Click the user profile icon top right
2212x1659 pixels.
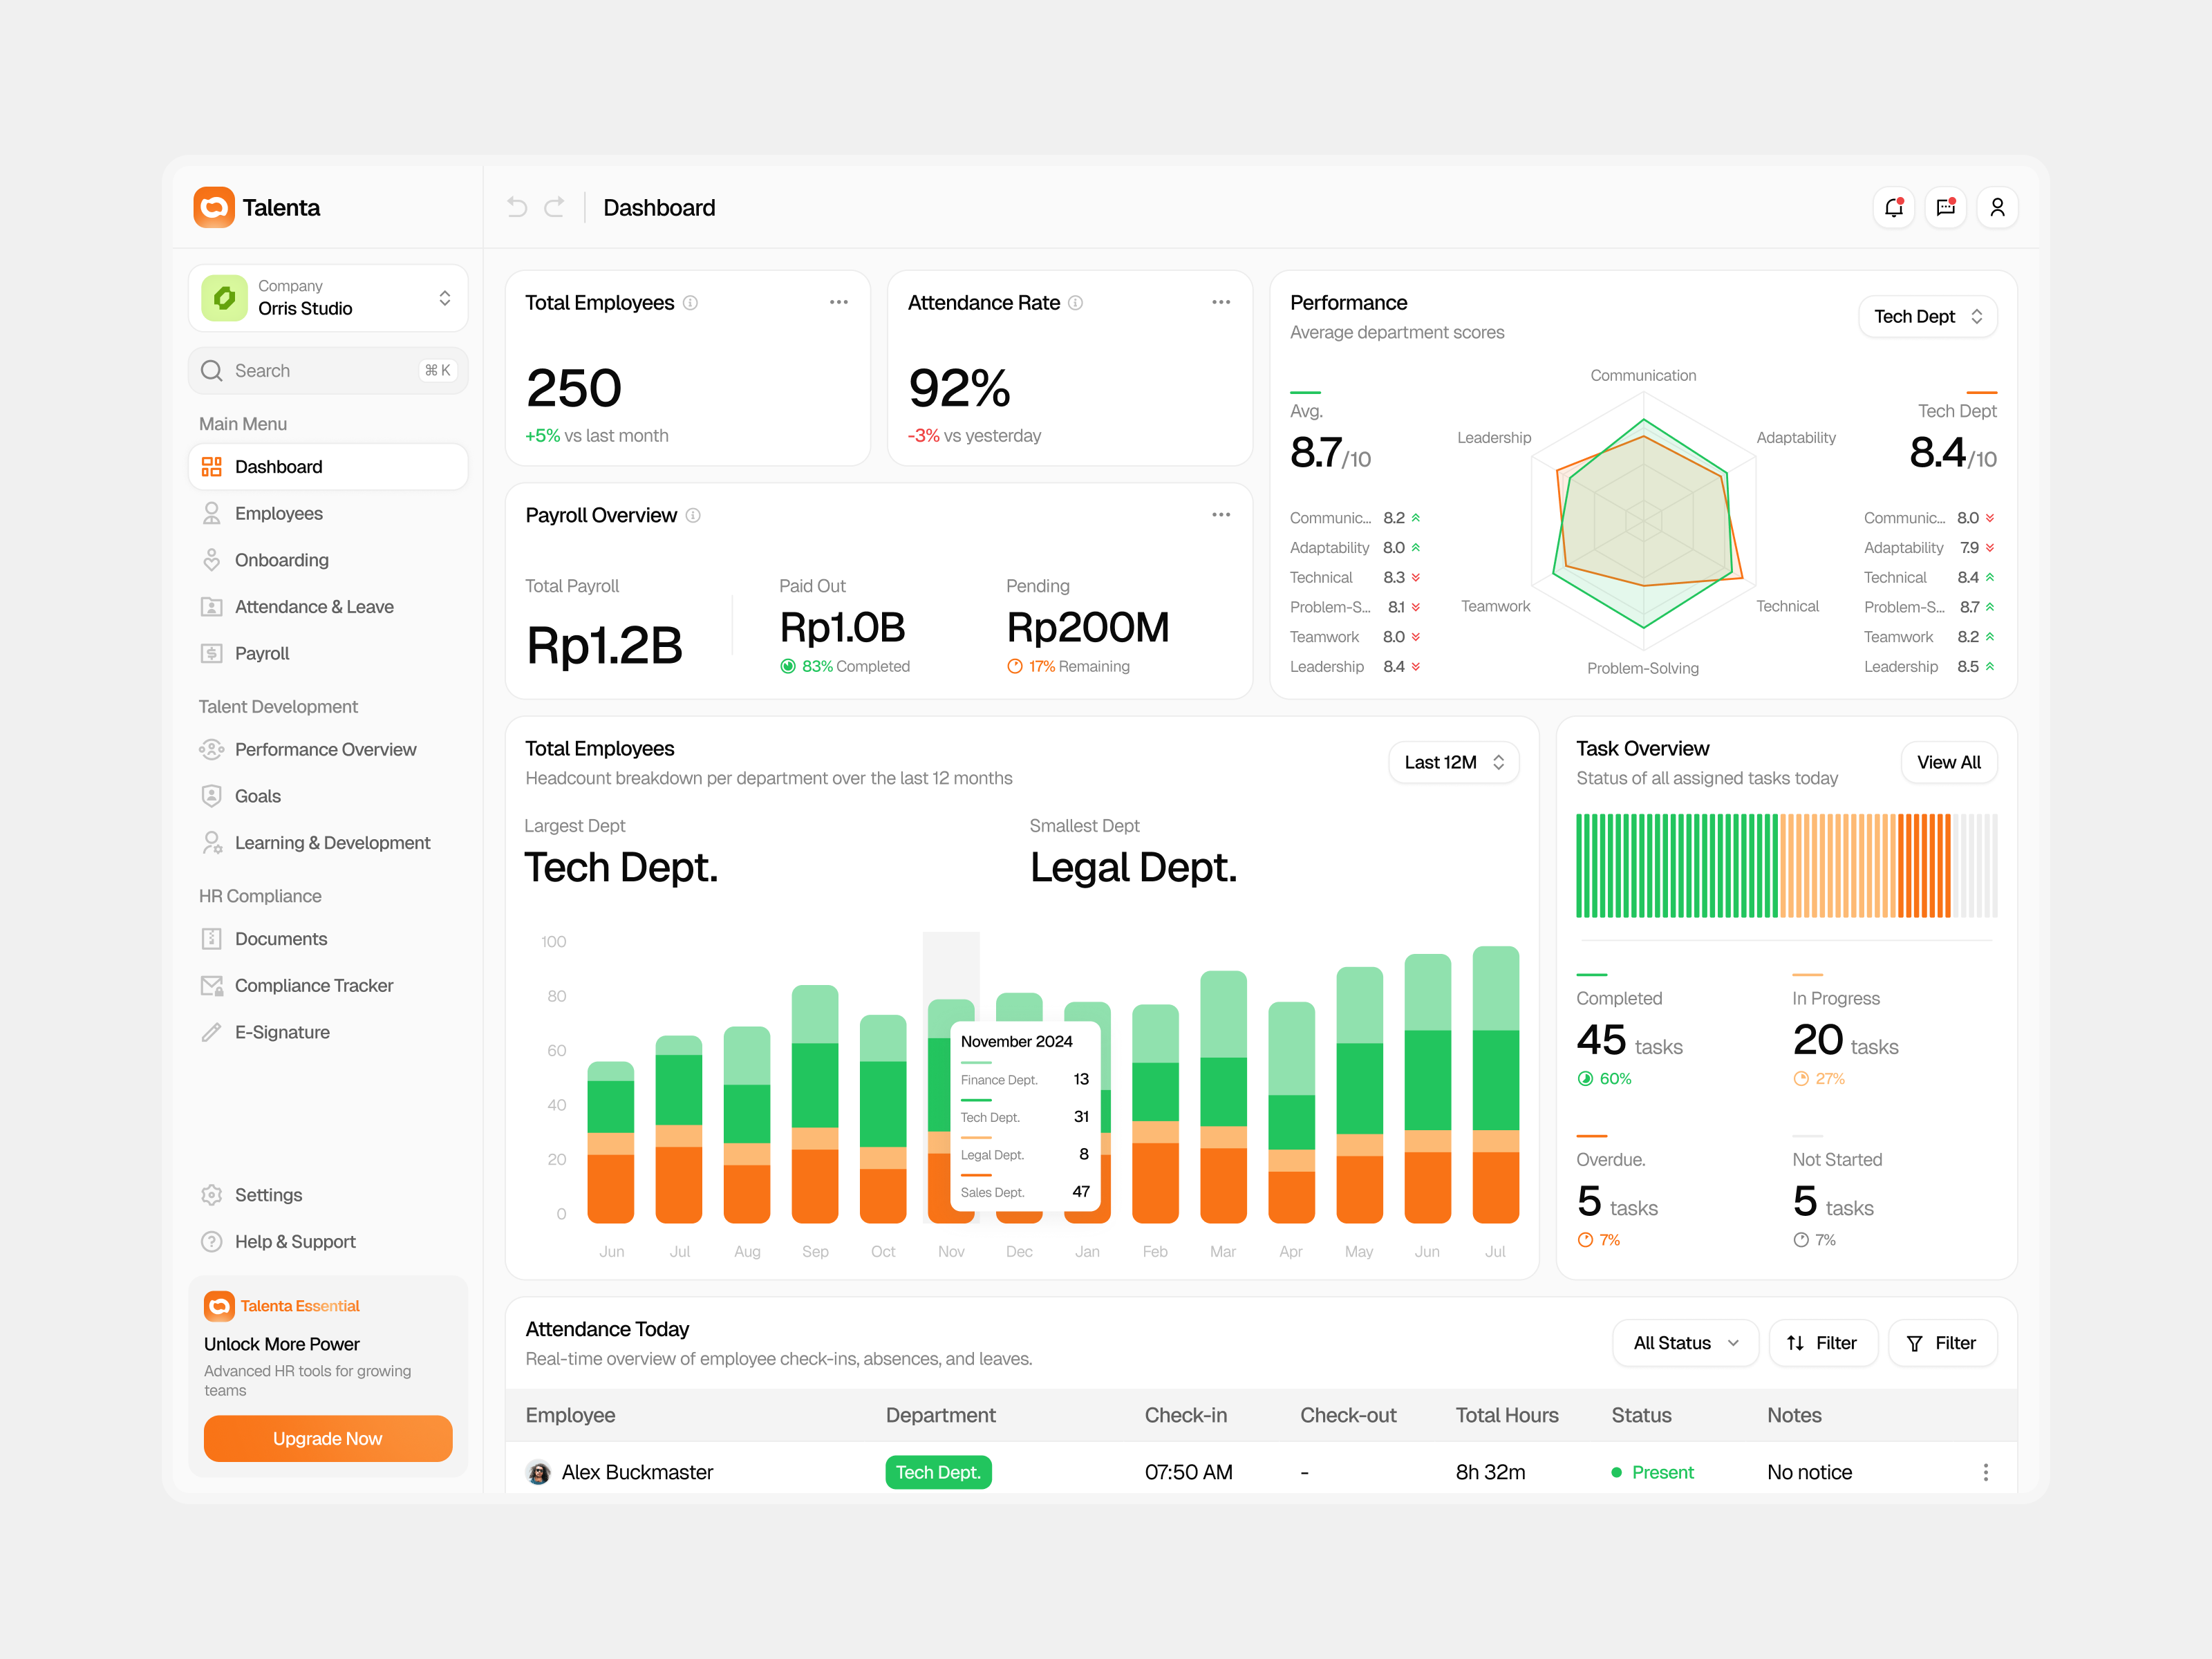[1997, 207]
